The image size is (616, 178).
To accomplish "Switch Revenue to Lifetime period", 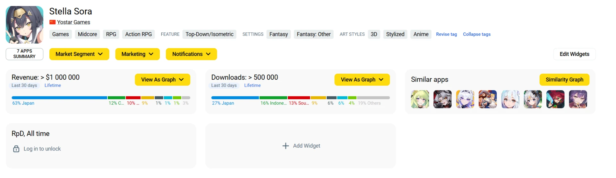I will (x=53, y=85).
